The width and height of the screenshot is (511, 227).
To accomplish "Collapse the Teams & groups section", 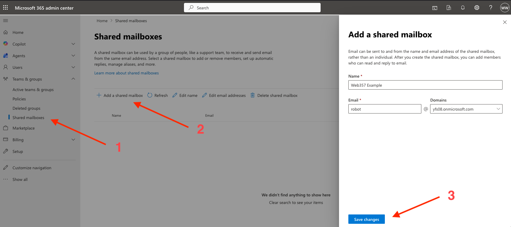I will (x=73, y=79).
